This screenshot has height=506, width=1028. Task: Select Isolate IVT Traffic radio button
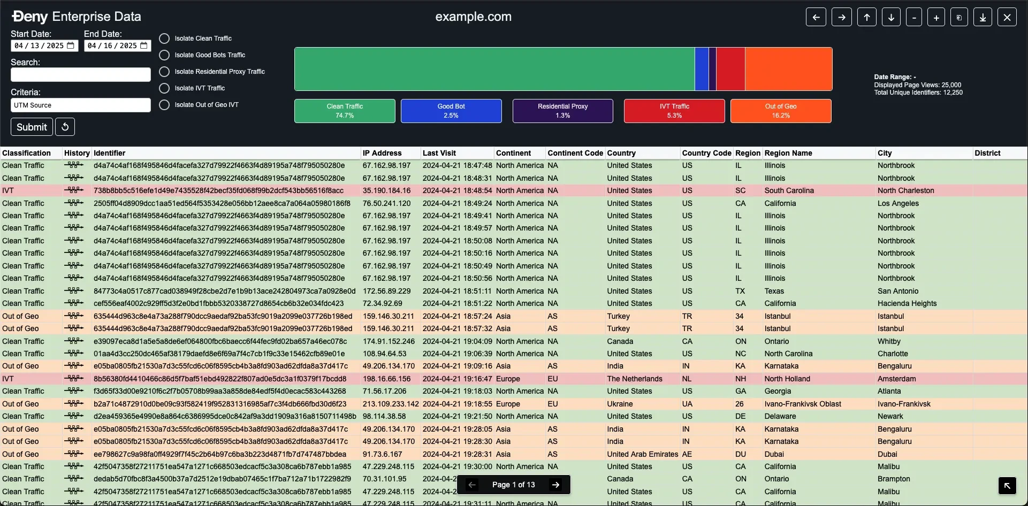164,88
